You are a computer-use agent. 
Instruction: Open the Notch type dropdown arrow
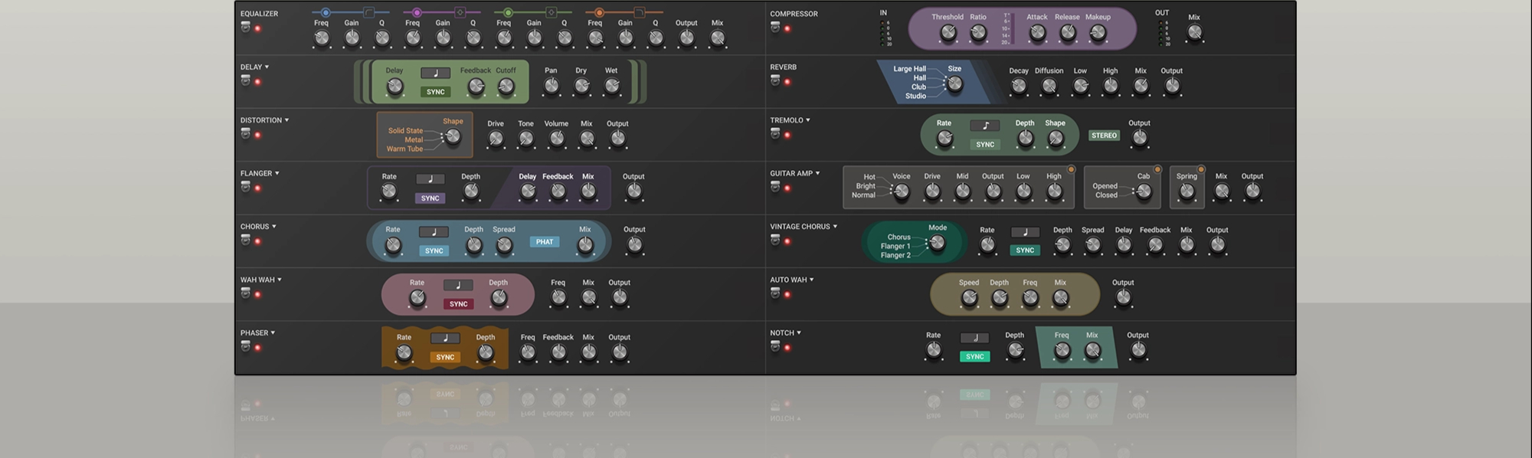798,333
